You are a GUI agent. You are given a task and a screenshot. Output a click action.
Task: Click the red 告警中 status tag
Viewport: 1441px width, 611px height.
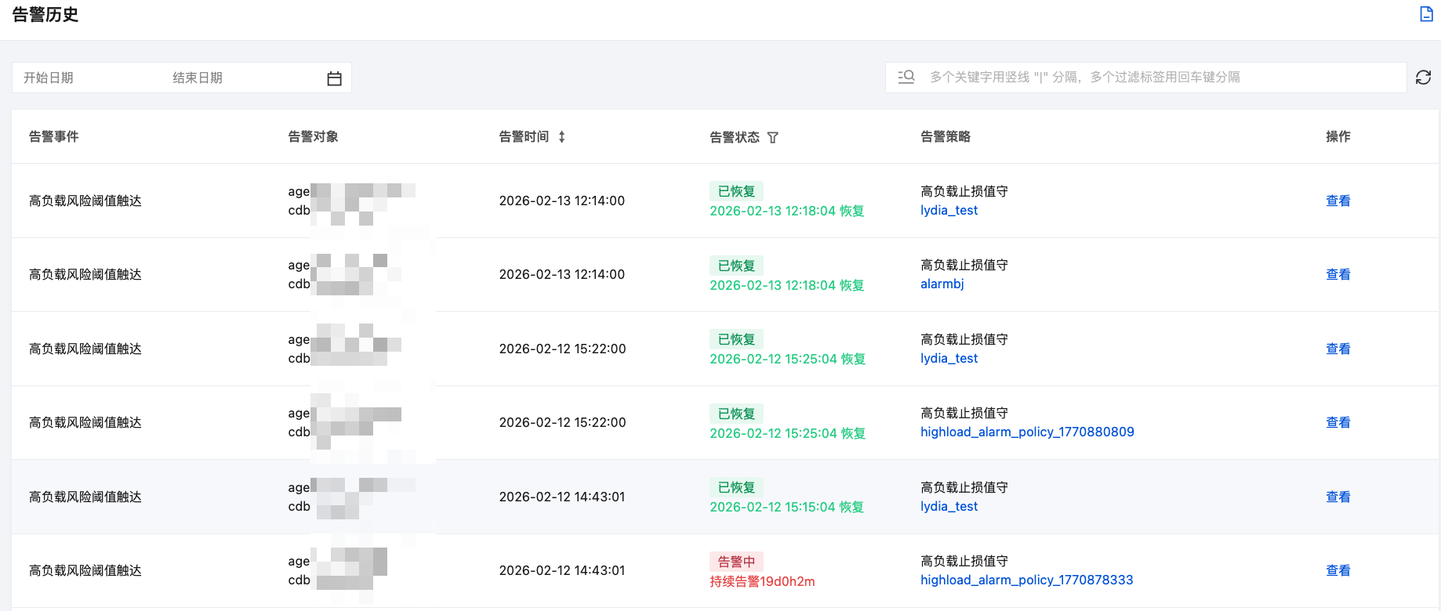tap(736, 562)
